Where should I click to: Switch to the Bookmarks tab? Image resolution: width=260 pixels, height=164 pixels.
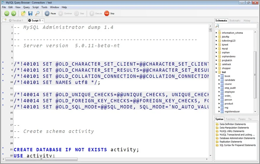235,20
